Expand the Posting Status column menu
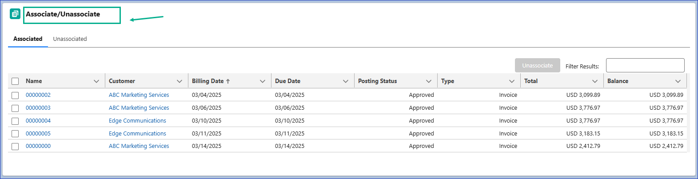Image resolution: width=698 pixels, height=179 pixels. [x=429, y=81]
